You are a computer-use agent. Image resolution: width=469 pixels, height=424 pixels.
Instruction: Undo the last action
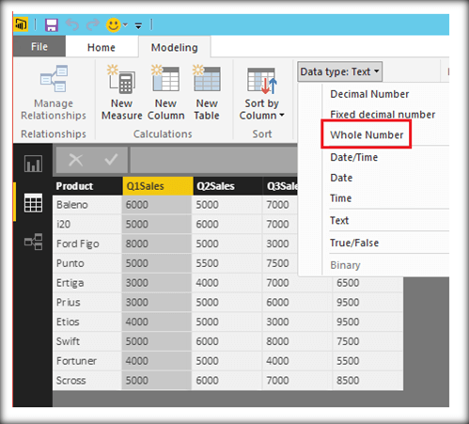(x=72, y=24)
